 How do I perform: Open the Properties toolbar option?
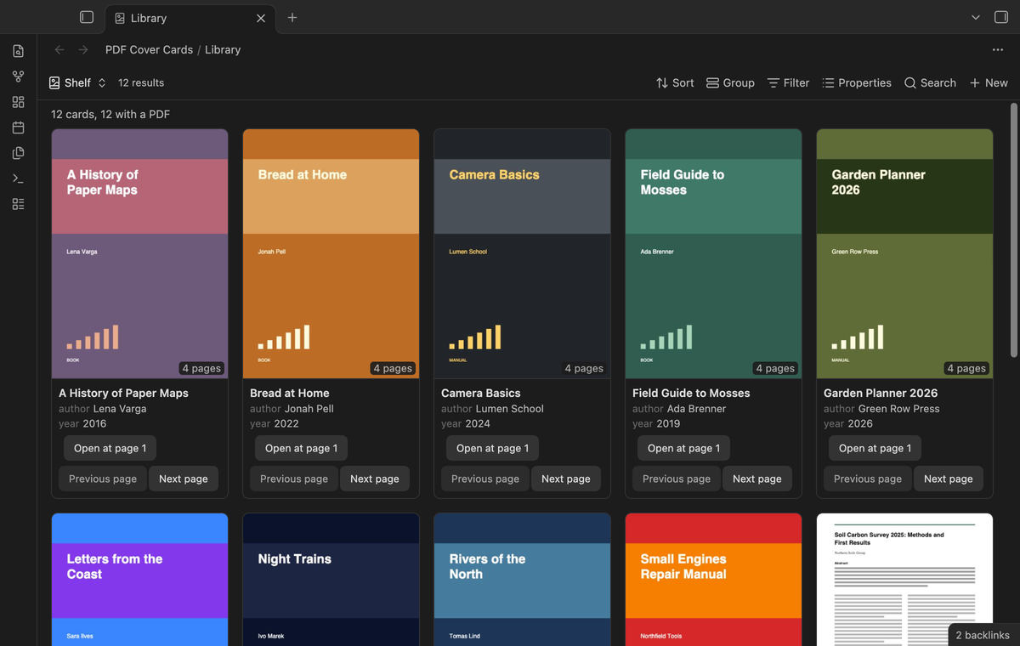(857, 82)
